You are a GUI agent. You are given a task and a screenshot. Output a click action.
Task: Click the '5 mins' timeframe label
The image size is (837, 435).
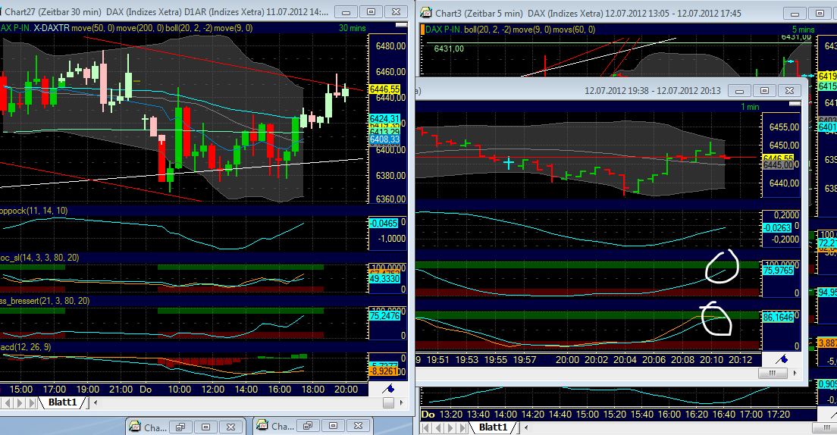803,30
